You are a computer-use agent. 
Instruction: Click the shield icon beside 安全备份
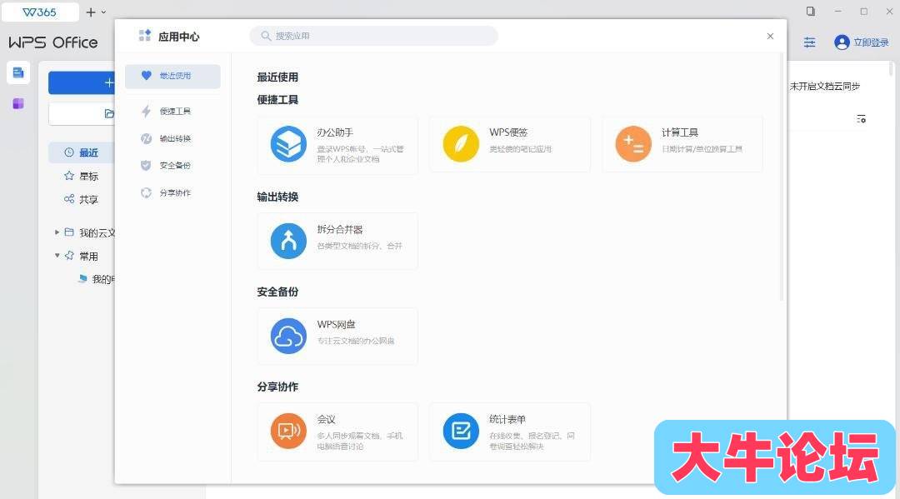pos(146,165)
